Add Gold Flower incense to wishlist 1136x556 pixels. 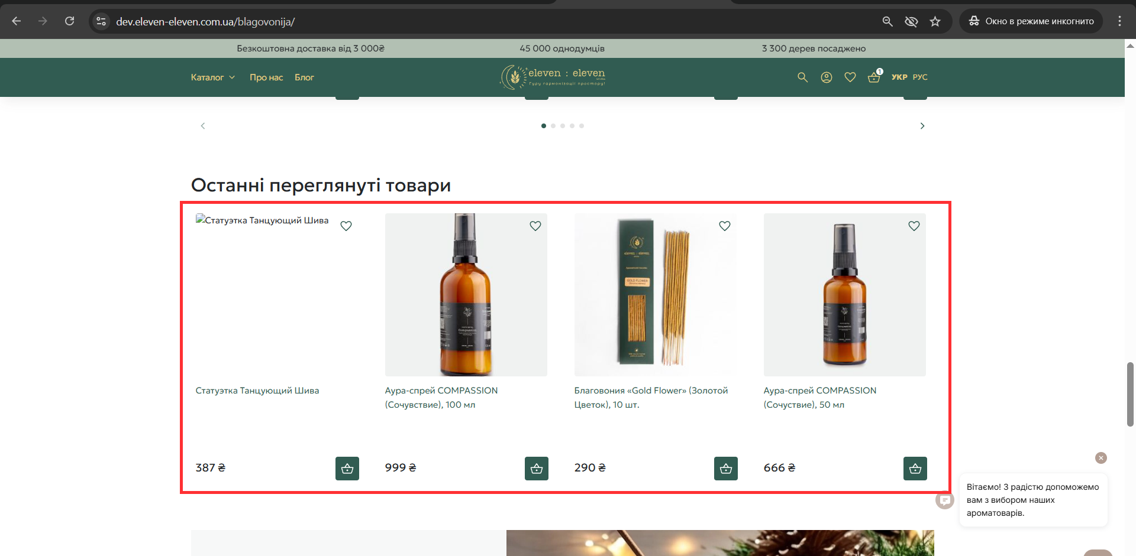(725, 226)
